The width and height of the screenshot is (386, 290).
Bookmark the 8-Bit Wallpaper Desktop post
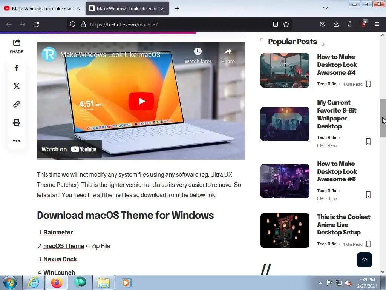pyautogui.click(x=368, y=141)
